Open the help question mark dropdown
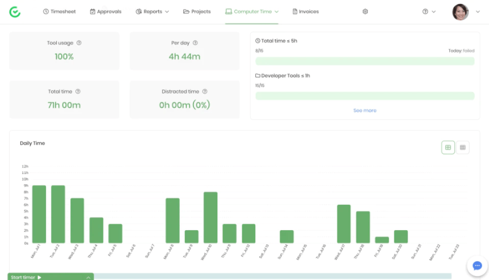 coord(429,11)
